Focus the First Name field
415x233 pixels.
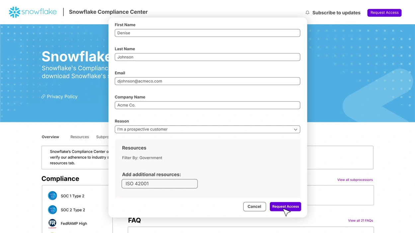[x=207, y=33]
